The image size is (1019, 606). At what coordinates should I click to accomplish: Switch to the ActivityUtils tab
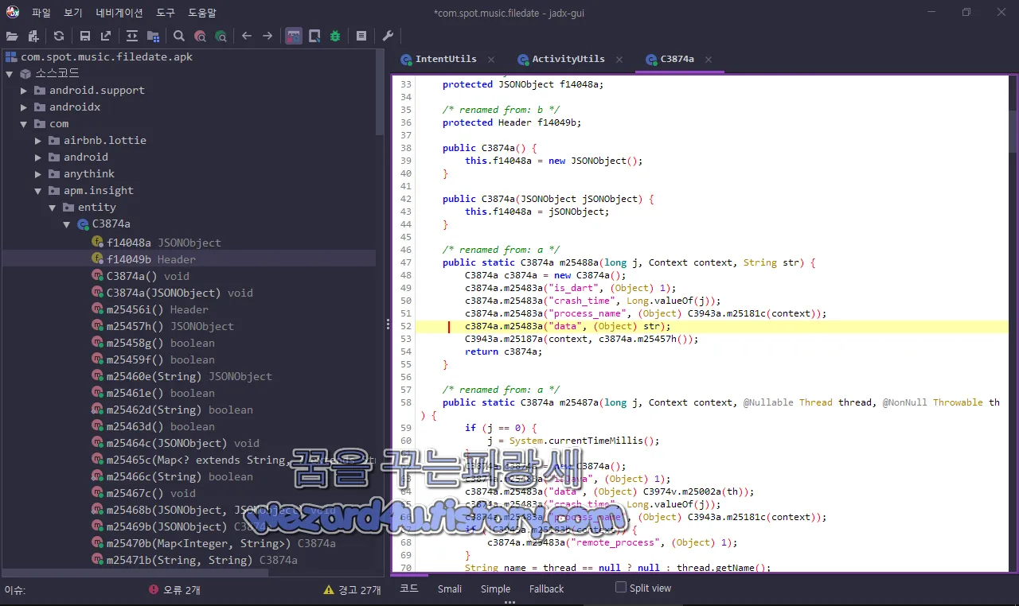(x=568, y=59)
